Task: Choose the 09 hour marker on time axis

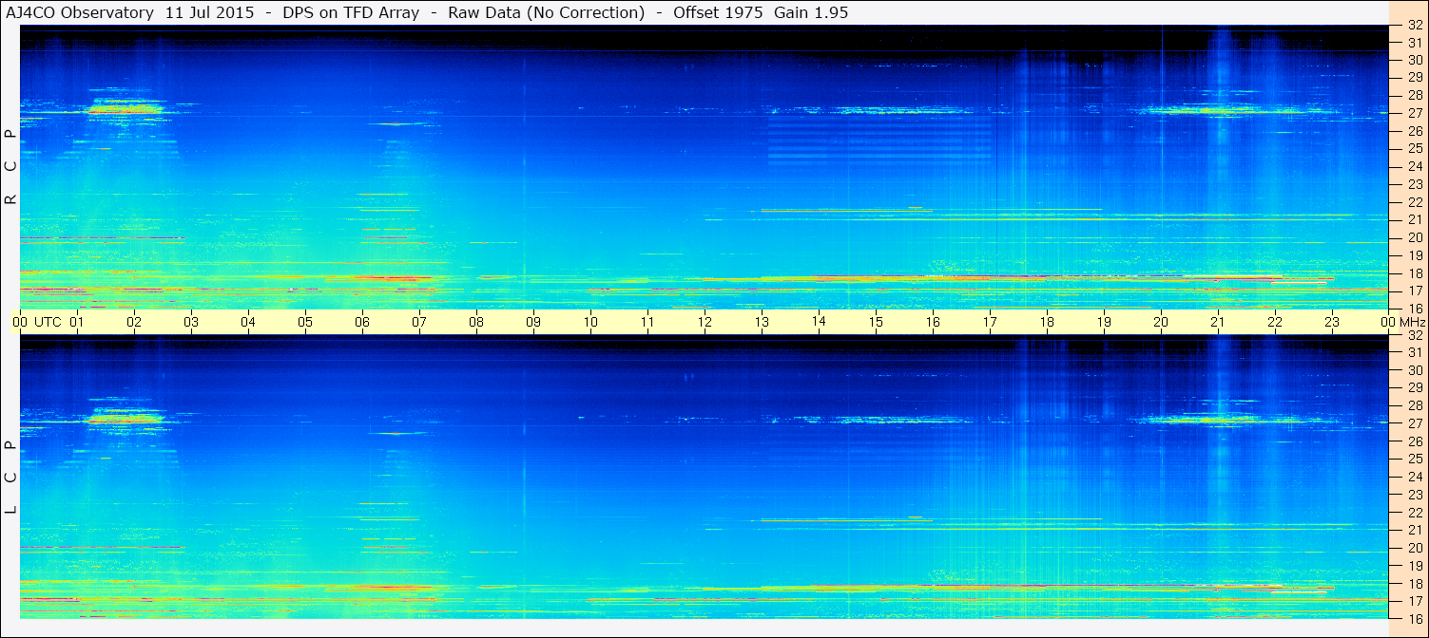Action: pyautogui.click(x=533, y=322)
